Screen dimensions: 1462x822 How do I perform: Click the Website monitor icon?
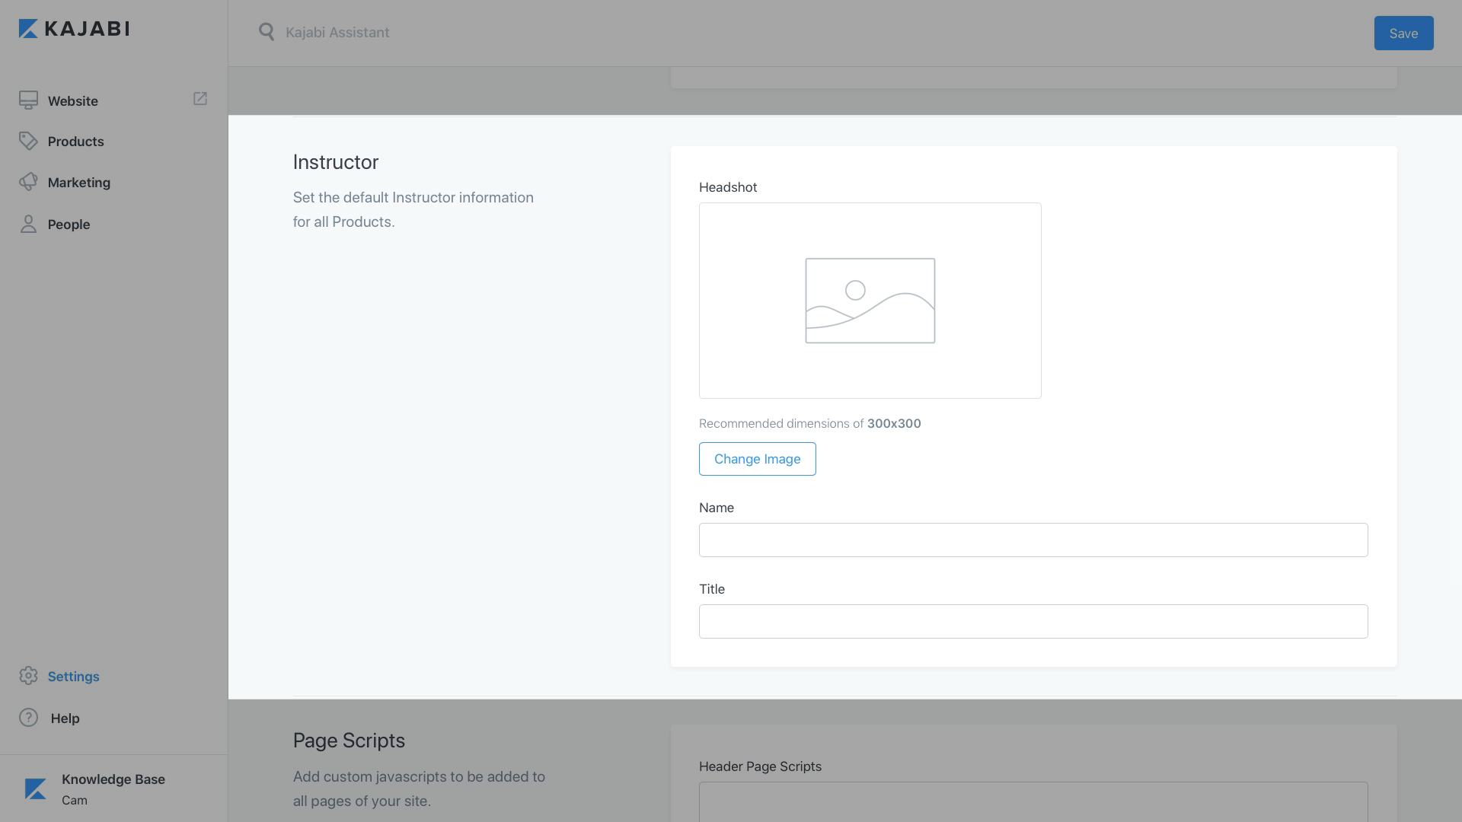click(x=28, y=100)
